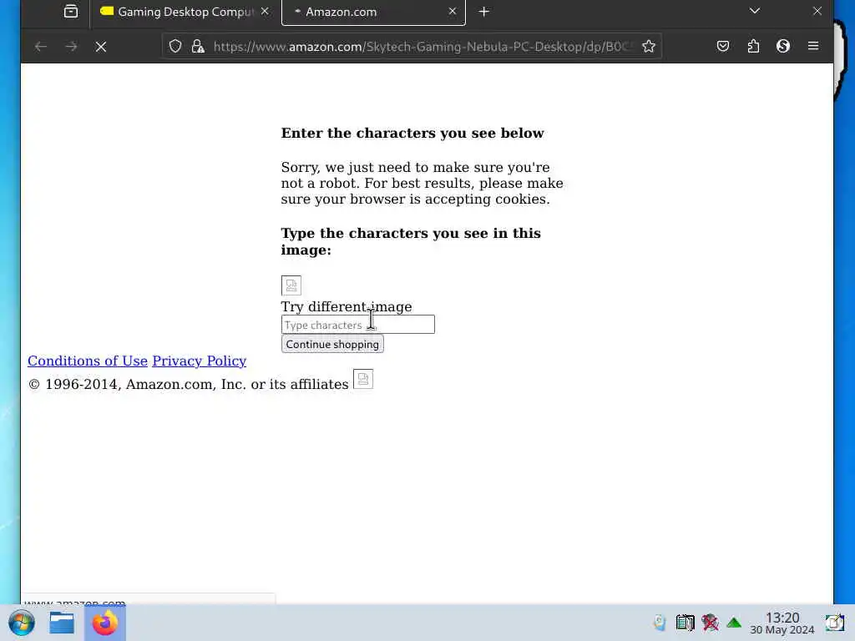Open the file manager from the taskbar
Image resolution: width=855 pixels, height=641 pixels.
pos(62,623)
